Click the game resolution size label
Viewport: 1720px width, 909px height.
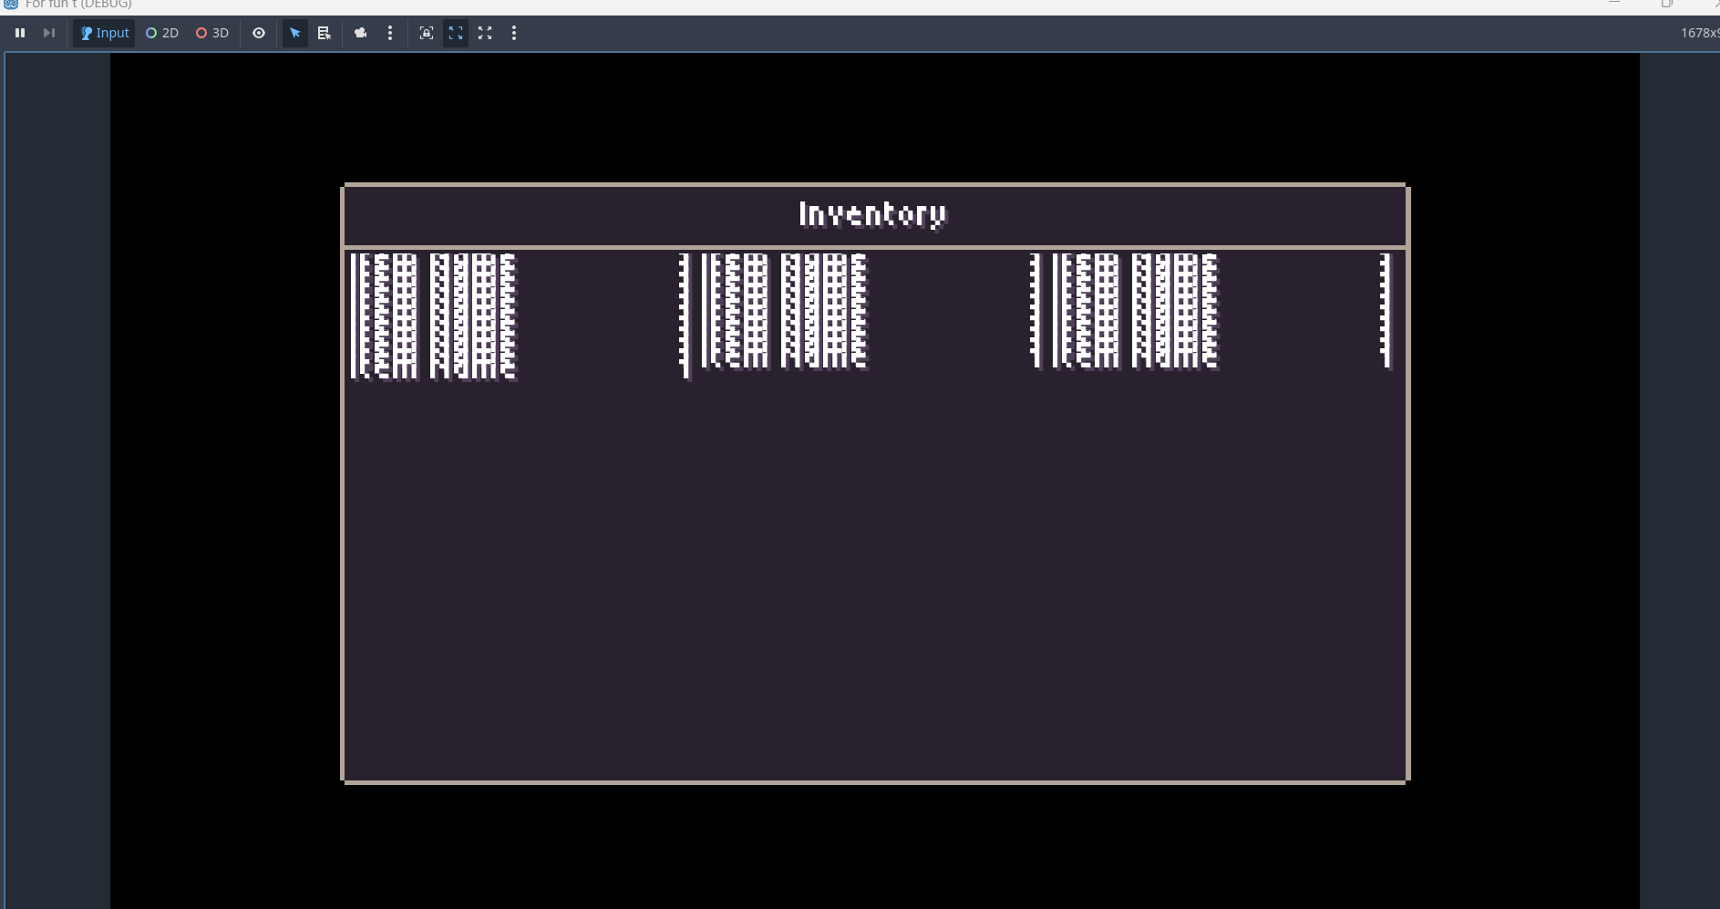tap(1699, 33)
